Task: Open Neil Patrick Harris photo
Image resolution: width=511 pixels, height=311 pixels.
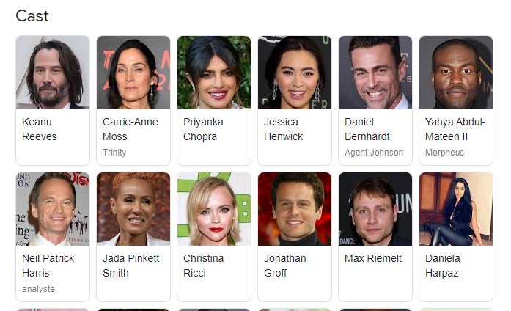Action: [x=53, y=209]
